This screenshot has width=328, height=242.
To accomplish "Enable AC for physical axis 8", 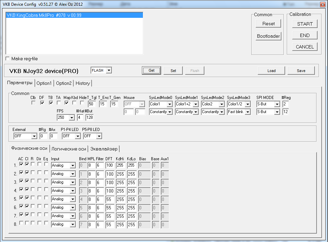I will 21,223.
